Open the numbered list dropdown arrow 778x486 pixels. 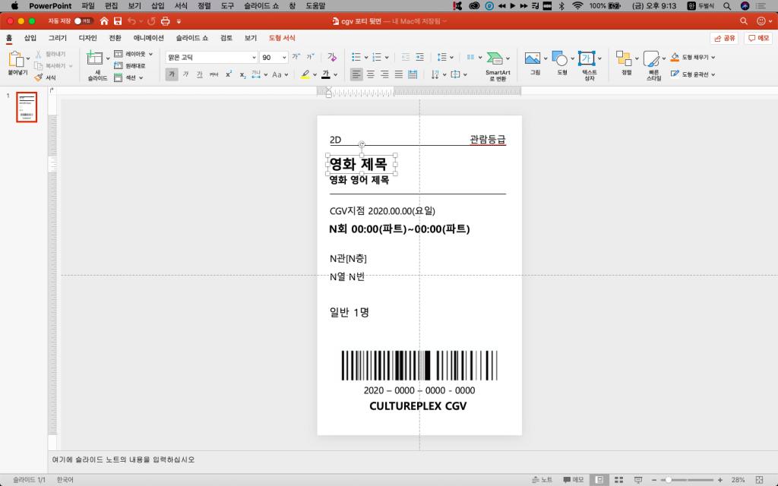coord(387,58)
